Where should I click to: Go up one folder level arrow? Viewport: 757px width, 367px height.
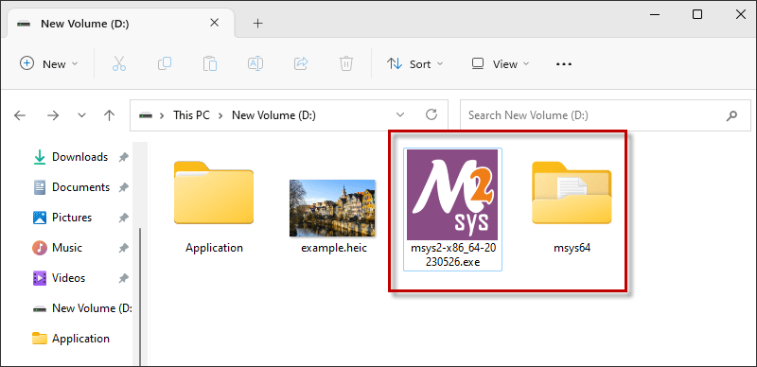pos(110,115)
